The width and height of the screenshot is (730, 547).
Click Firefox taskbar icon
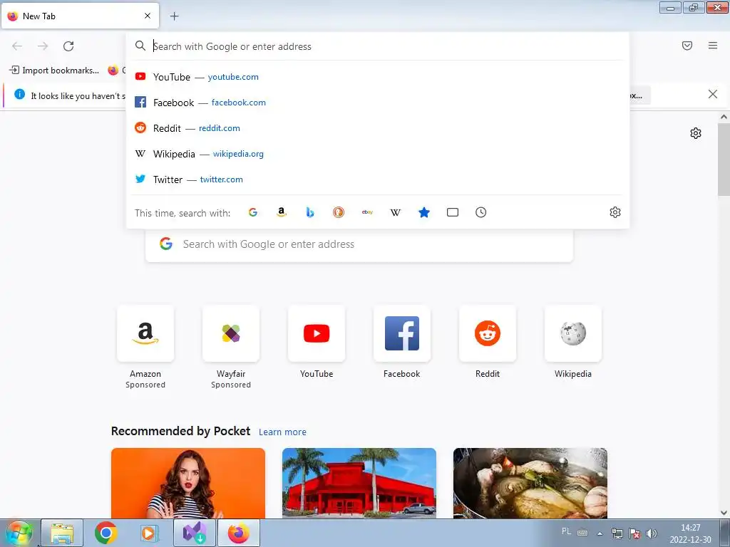238,533
